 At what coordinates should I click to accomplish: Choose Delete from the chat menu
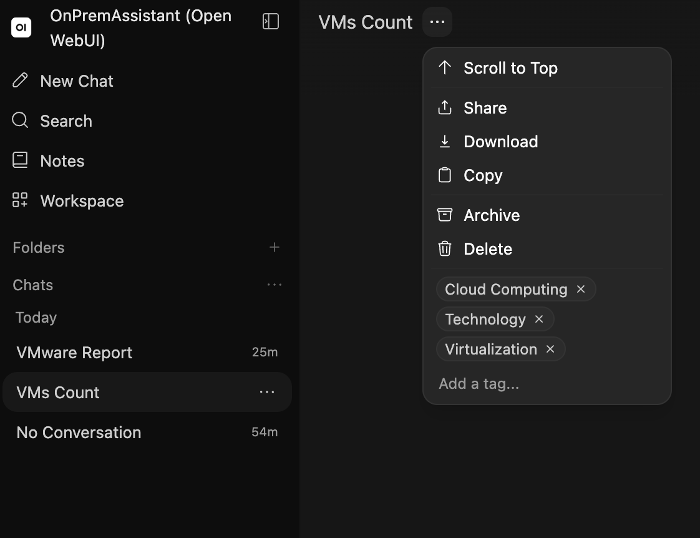tap(547, 248)
